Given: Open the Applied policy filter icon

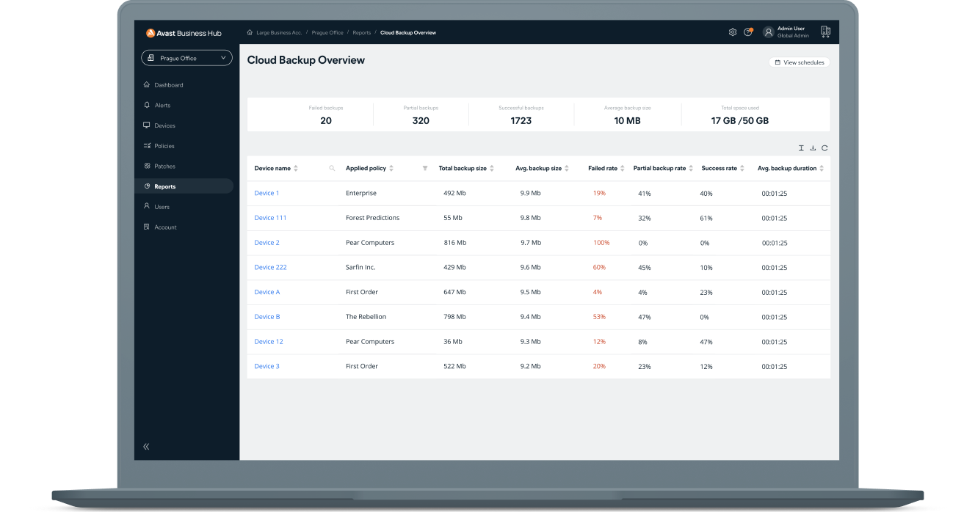Looking at the screenshot, I should coord(425,169).
